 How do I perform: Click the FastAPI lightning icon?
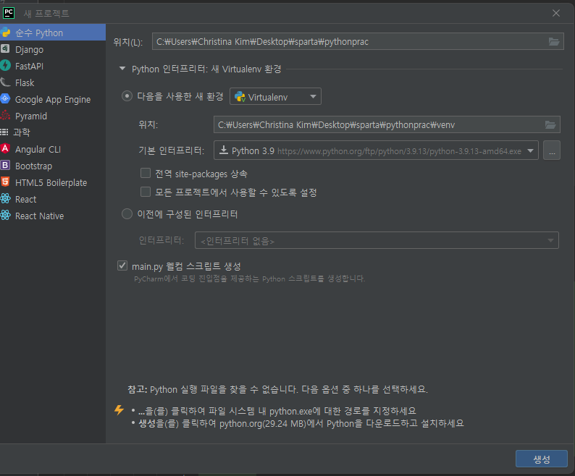click(5, 66)
